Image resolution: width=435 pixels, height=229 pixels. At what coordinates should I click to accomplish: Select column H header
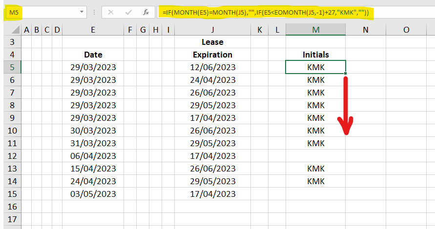coord(156,30)
